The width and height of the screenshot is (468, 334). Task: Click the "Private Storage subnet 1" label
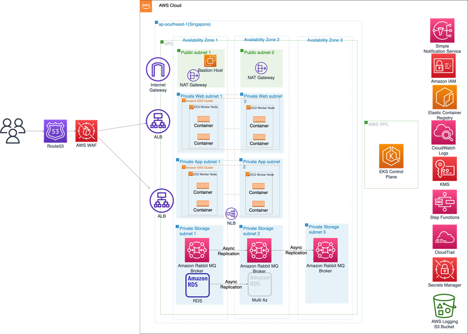click(194, 231)
